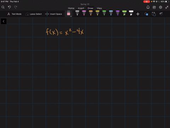
Task: Open the shapes tool
Action: 146,14
